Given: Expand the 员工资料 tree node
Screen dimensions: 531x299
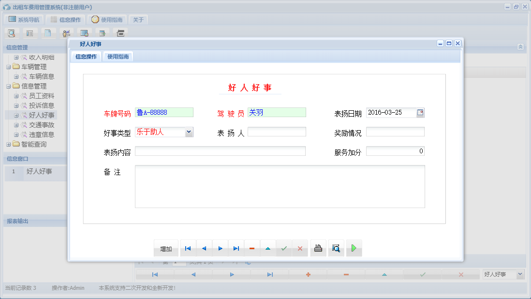Looking at the screenshot, I should 16,96.
